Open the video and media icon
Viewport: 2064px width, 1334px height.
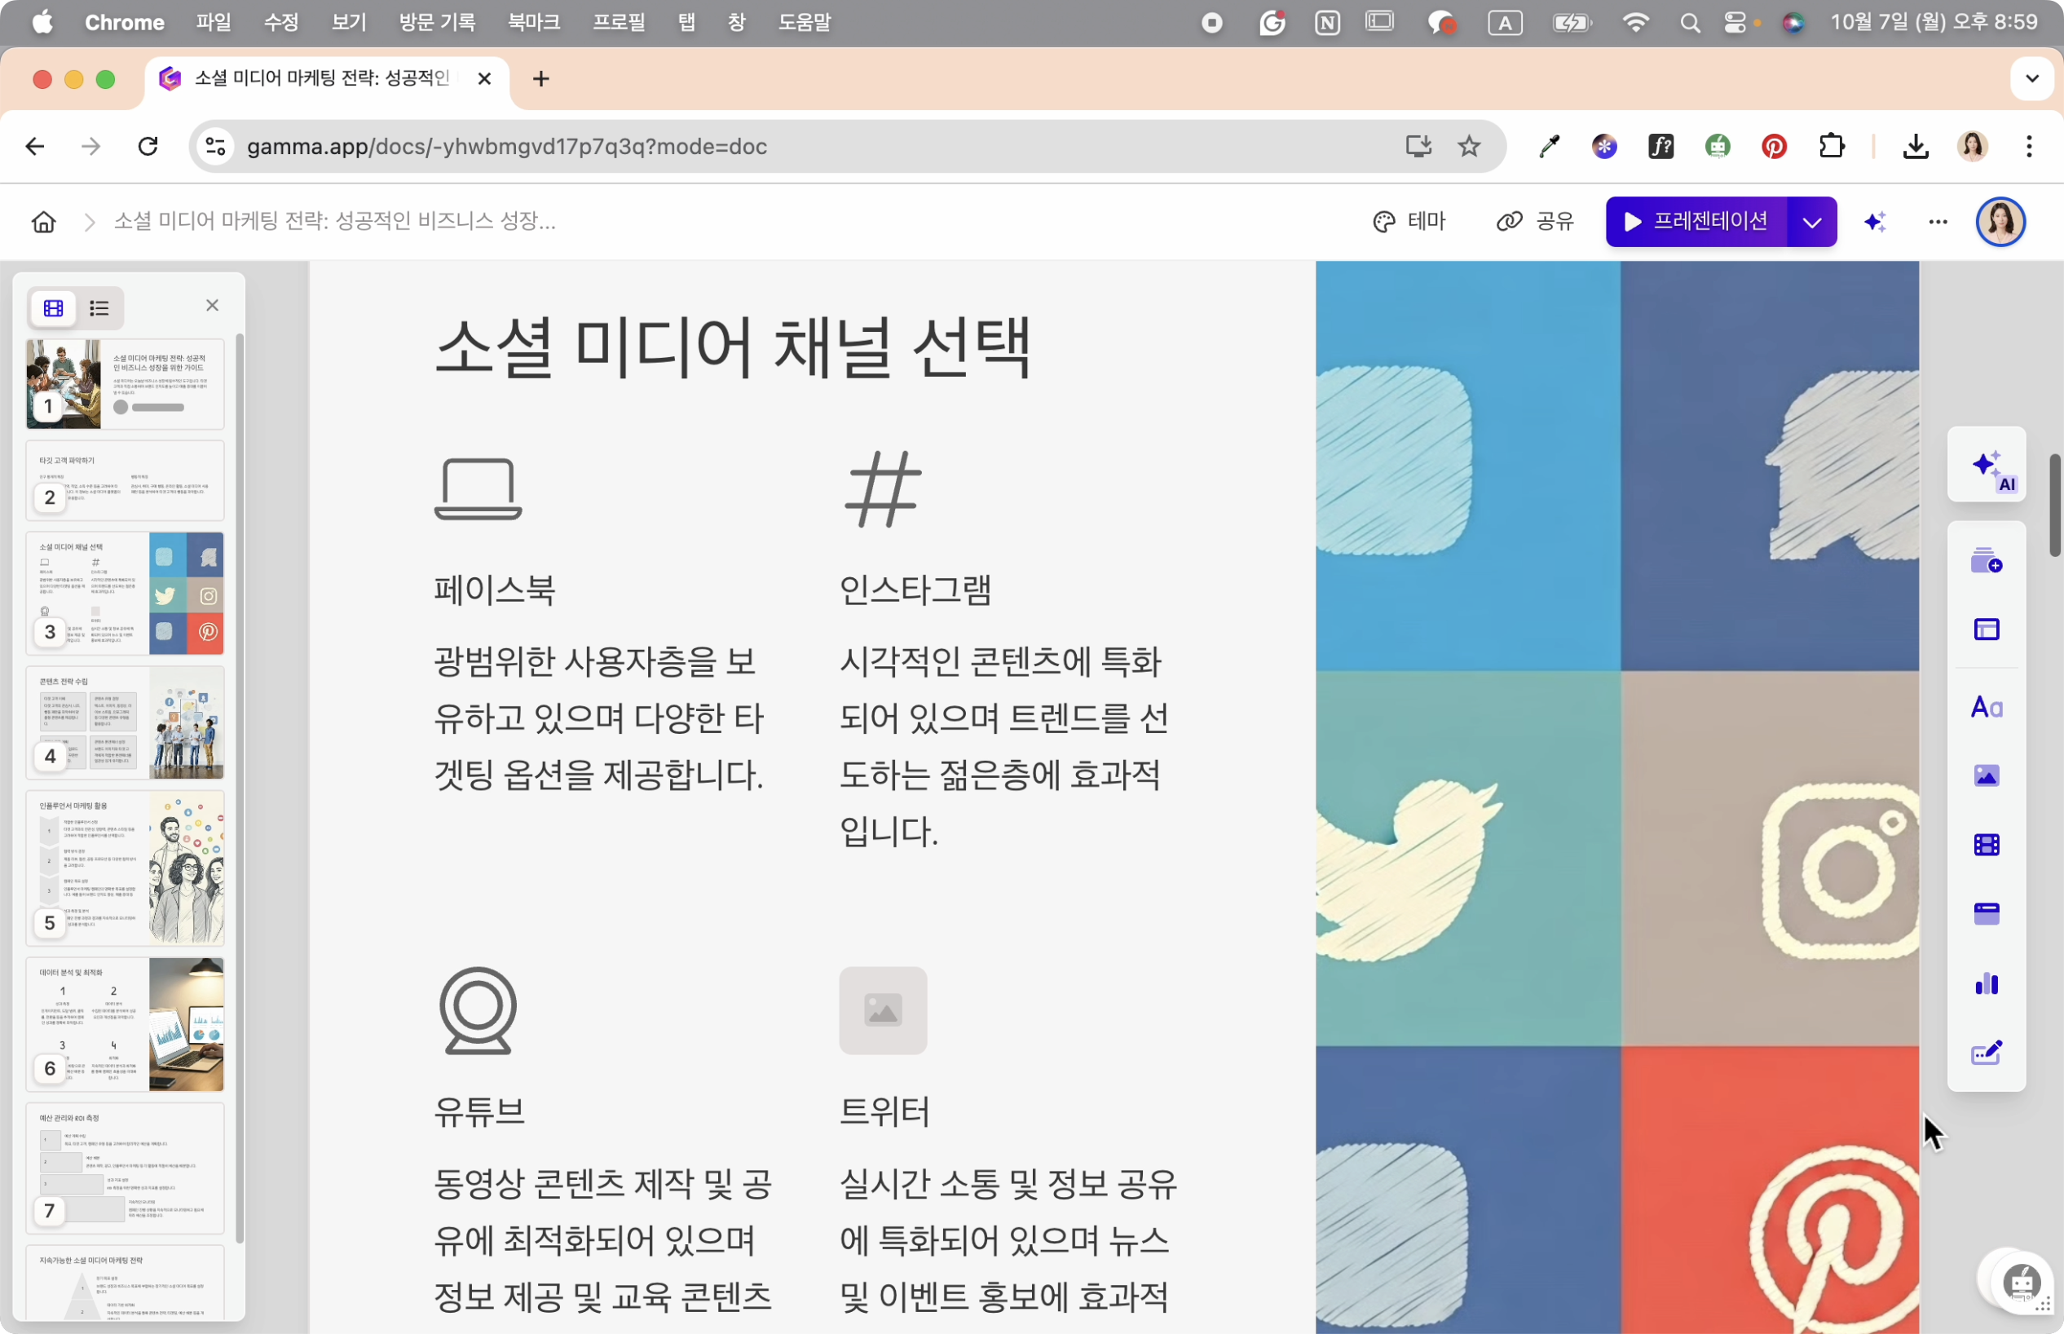(x=1986, y=845)
